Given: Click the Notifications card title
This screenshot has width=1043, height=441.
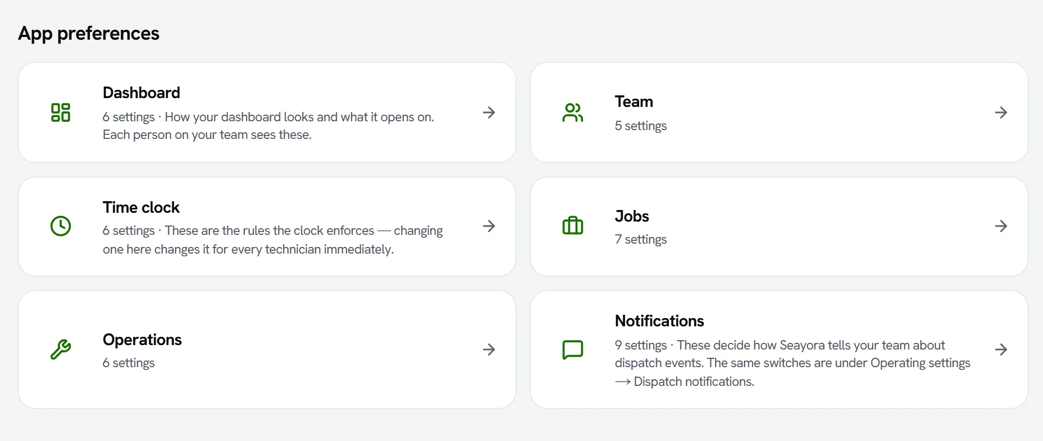Looking at the screenshot, I should [659, 321].
